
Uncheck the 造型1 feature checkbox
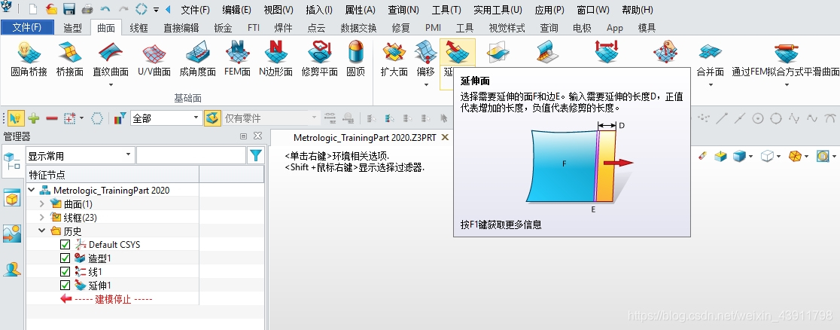coord(65,258)
